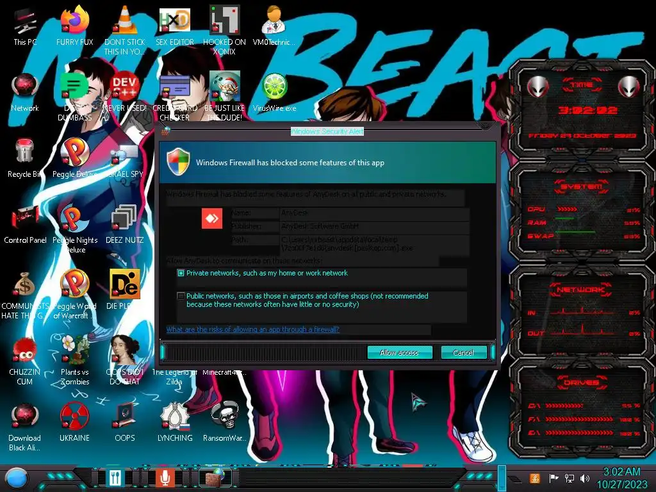Open the Action Center flag tray icon

pos(553,478)
